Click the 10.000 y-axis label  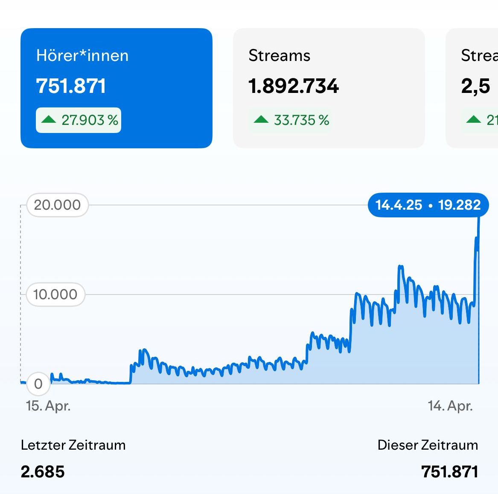tap(55, 295)
